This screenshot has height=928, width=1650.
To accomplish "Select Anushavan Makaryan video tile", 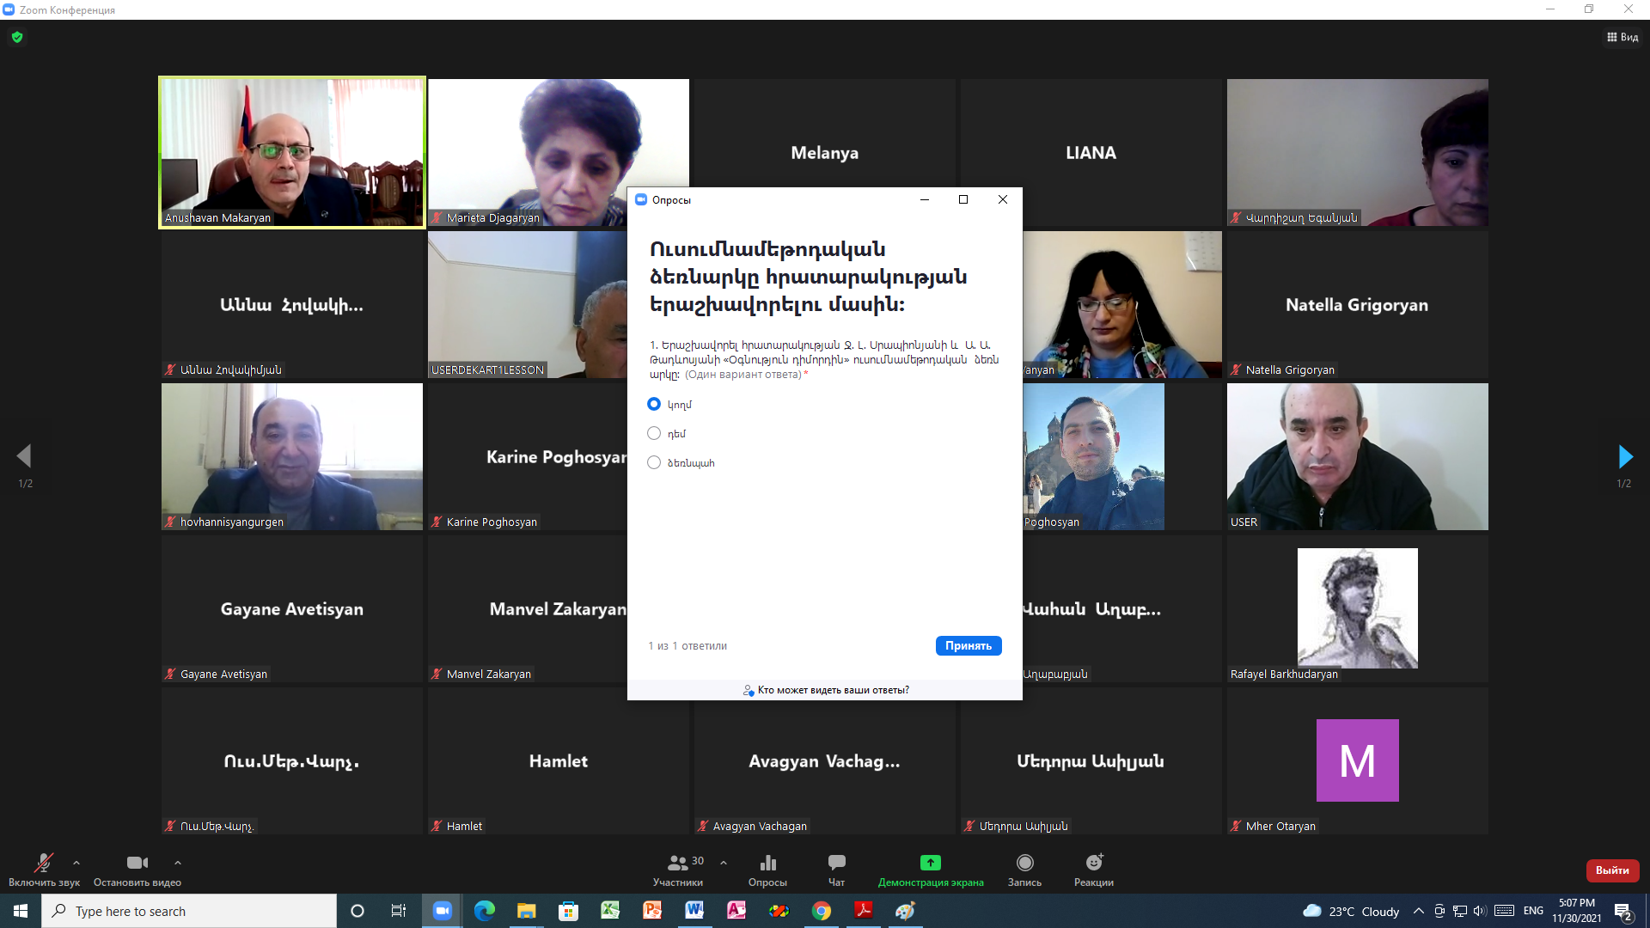I will [292, 152].
